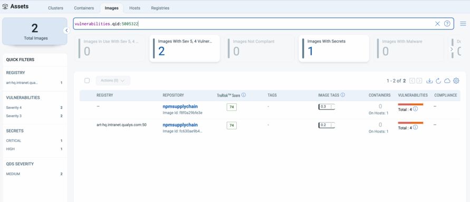Open vulnerabilities info for image fc630ae9b4
The width and height of the screenshot is (470, 202).
point(415,128)
